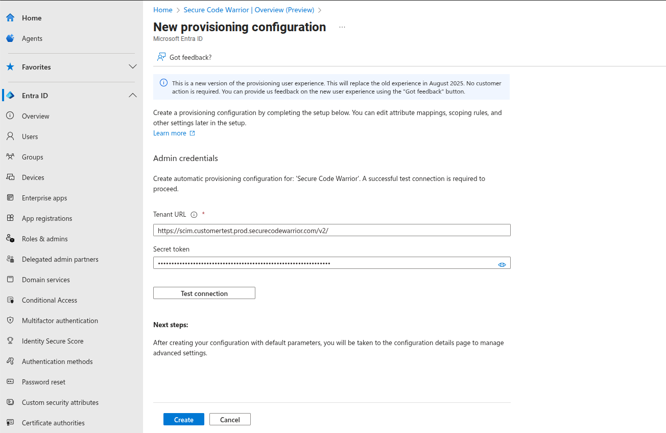Click Secure Code Warrior Overview breadcrumb
Image resolution: width=666 pixels, height=433 pixels.
click(249, 10)
